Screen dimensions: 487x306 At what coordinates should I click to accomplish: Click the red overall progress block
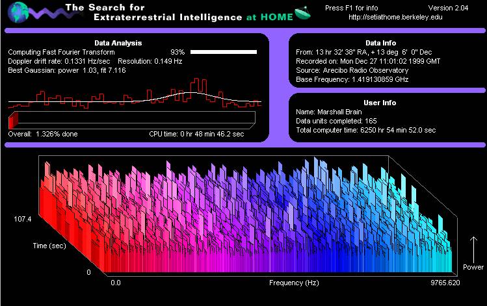13,120
